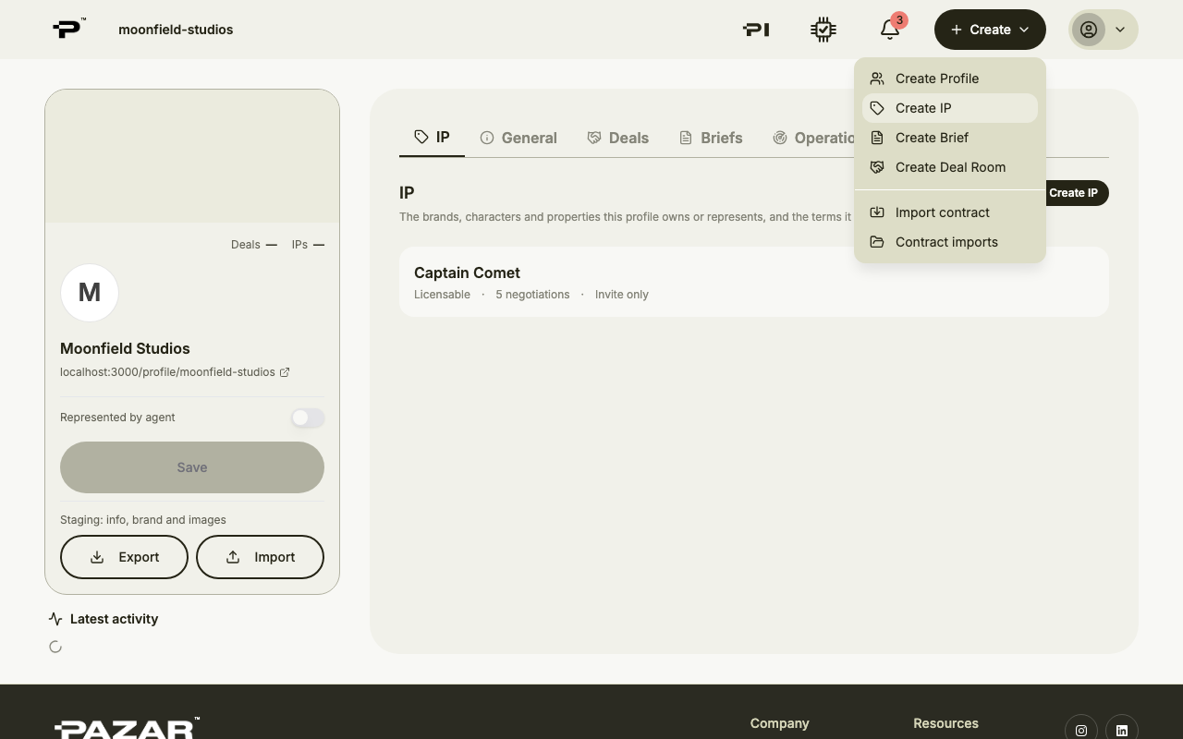Select Create IP from dropdown menu
The height and width of the screenshot is (739, 1183).
pos(950,108)
